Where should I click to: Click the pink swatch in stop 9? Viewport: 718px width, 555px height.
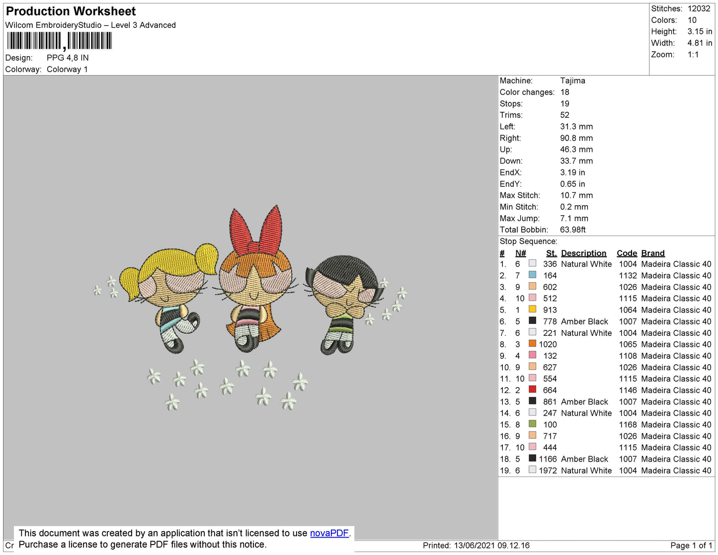(532, 355)
